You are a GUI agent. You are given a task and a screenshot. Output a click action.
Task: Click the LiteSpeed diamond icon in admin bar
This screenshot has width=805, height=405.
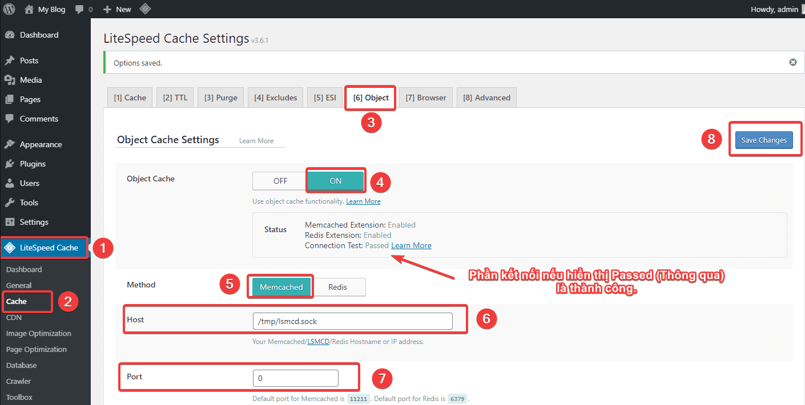tap(145, 9)
